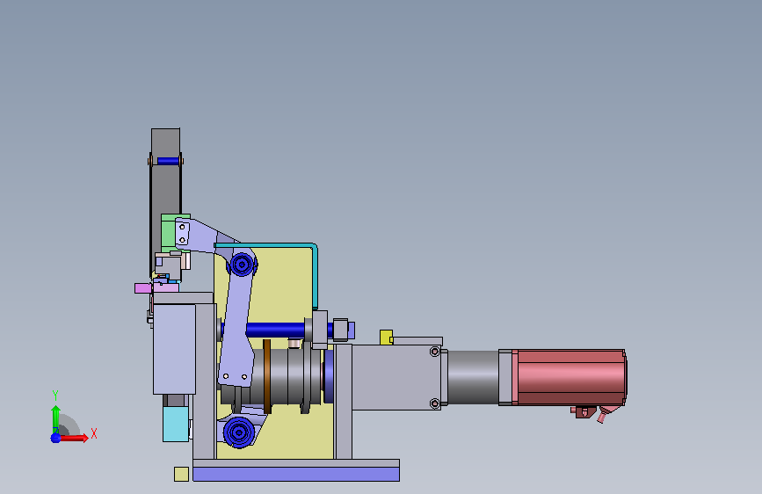Select the lower blue roller
Image resolution: width=762 pixels, height=494 pixels.
pyautogui.click(x=238, y=432)
